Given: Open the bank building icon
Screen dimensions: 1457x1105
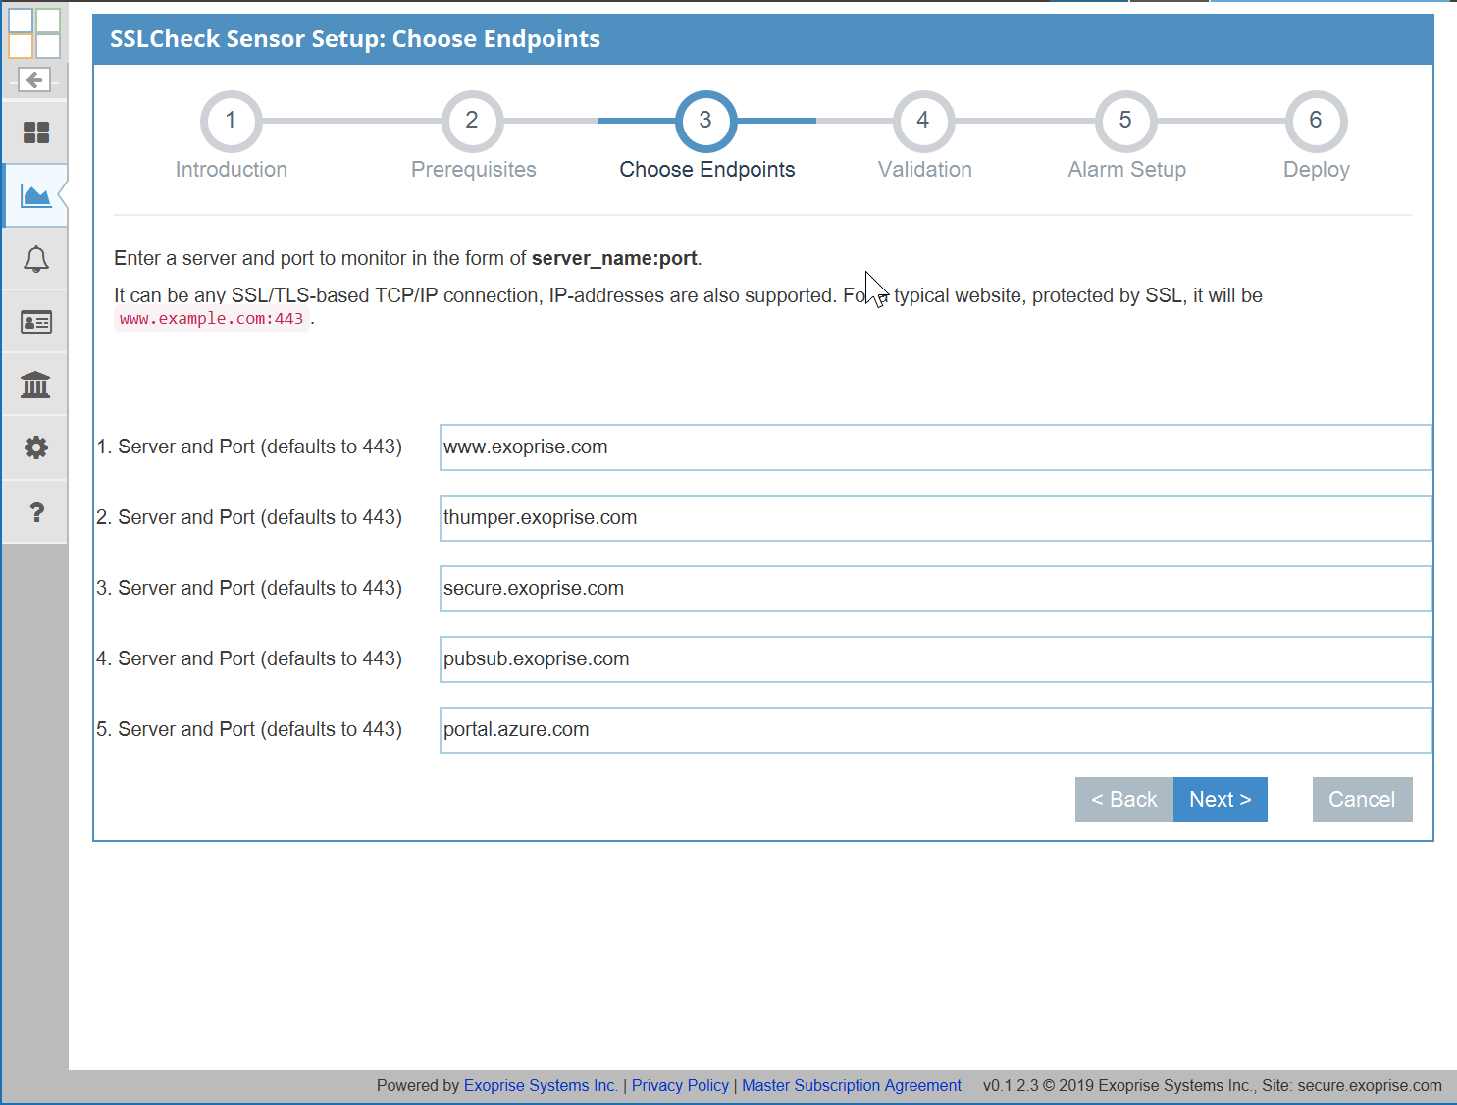Looking at the screenshot, I should (x=35, y=385).
